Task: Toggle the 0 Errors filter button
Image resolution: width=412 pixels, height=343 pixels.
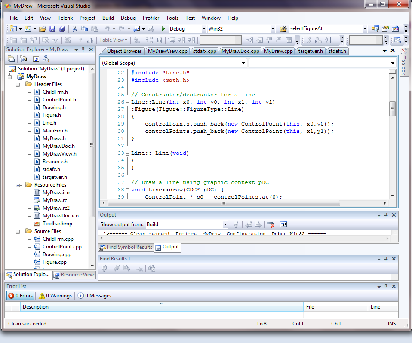Action: coord(21,296)
